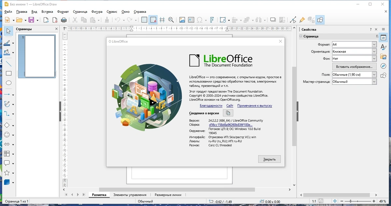391x206 pixels.
Task: Expand the Open file dropdown arrow
Action: tap(25, 20)
